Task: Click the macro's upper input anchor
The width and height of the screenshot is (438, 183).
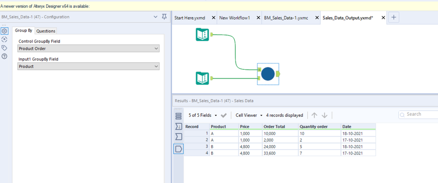Action: [x=259, y=69]
